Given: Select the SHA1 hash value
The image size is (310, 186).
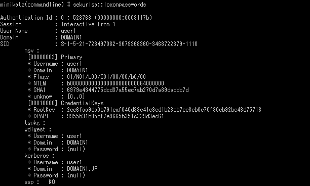Looking at the screenshot, I should (x=128, y=90).
